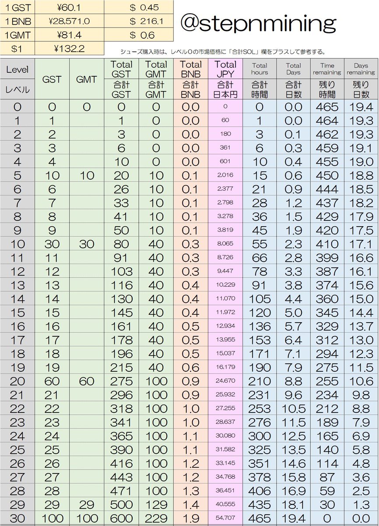
Task: Click Total GST value 145
Action: pos(121,313)
